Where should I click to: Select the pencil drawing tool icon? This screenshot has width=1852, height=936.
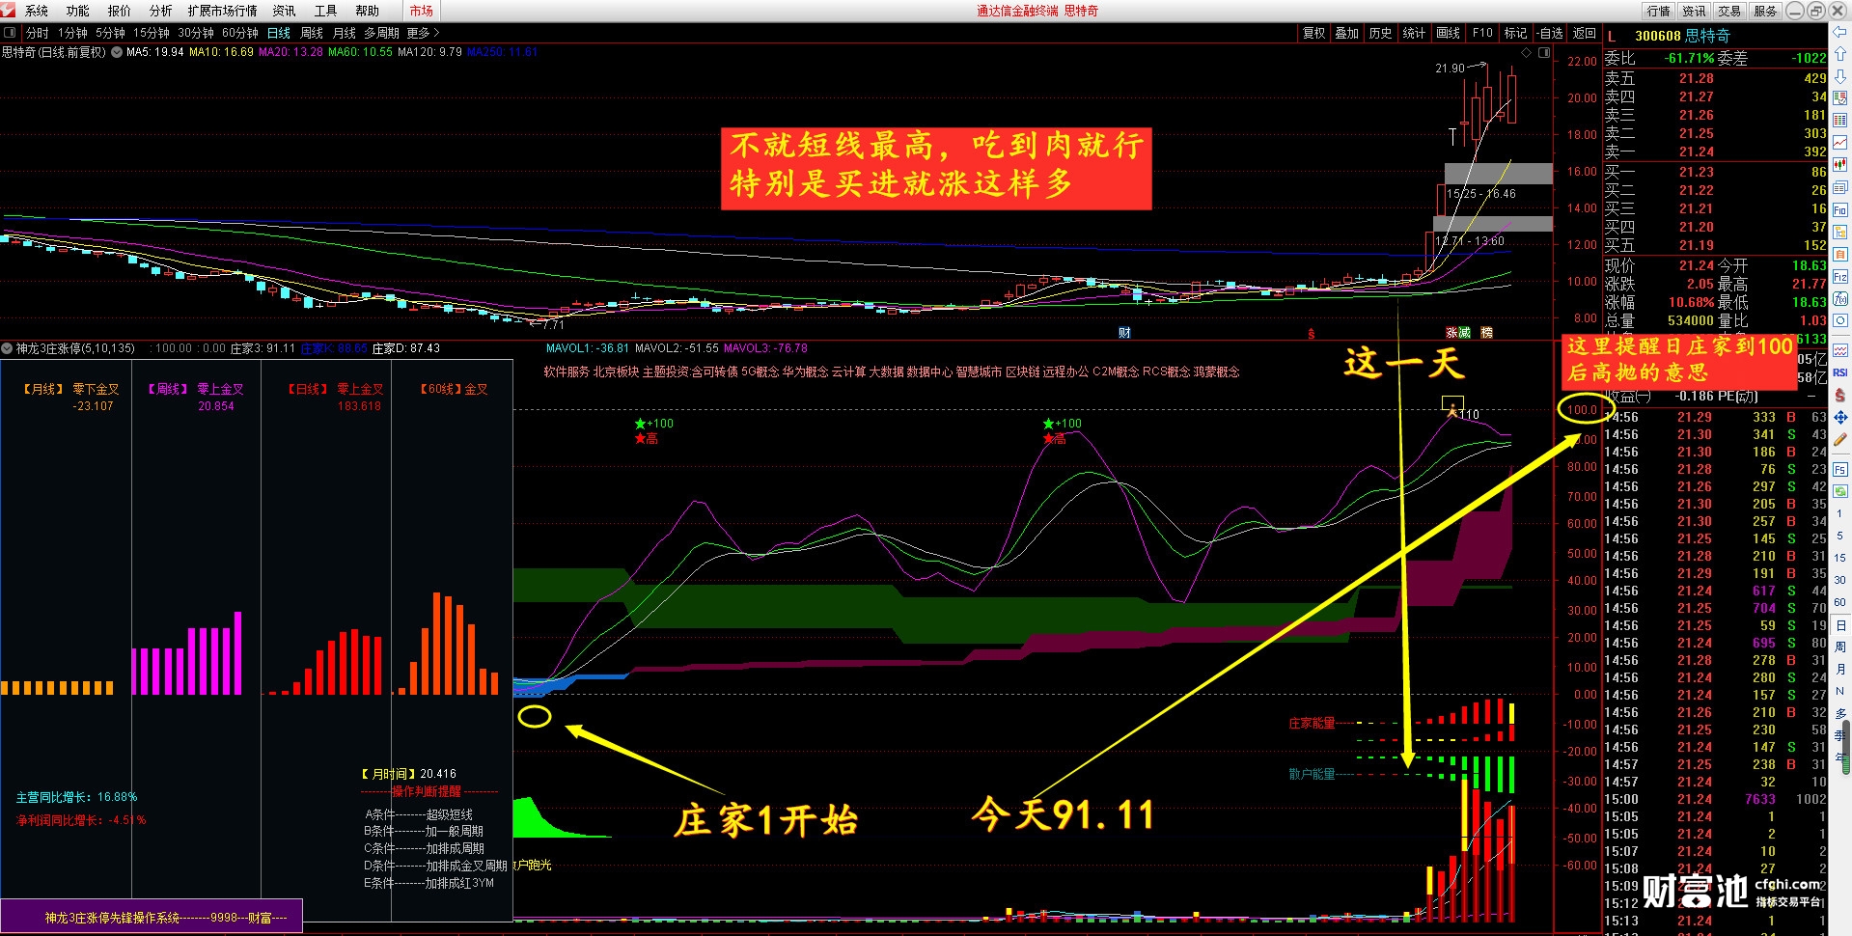pos(1840,440)
